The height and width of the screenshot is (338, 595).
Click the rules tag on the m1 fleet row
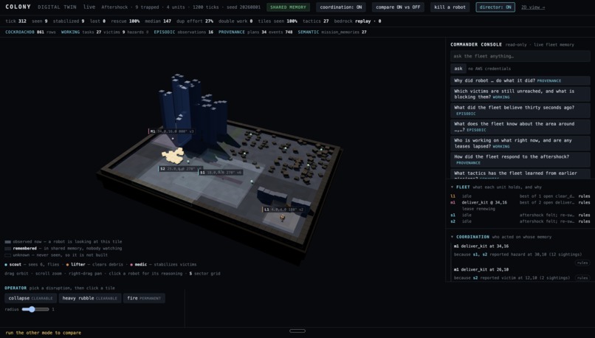coord(585,202)
